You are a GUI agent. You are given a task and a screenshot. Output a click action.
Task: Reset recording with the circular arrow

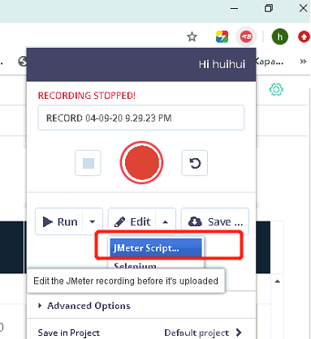[x=195, y=163]
